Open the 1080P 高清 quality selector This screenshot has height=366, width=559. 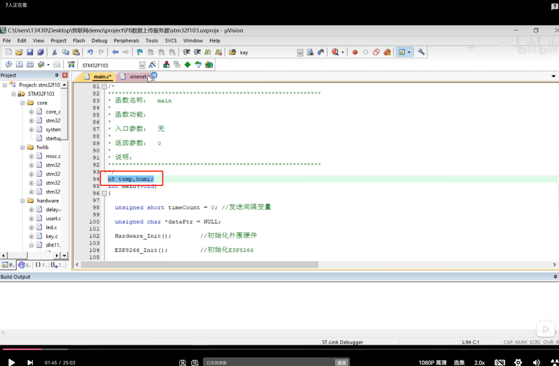click(x=433, y=363)
